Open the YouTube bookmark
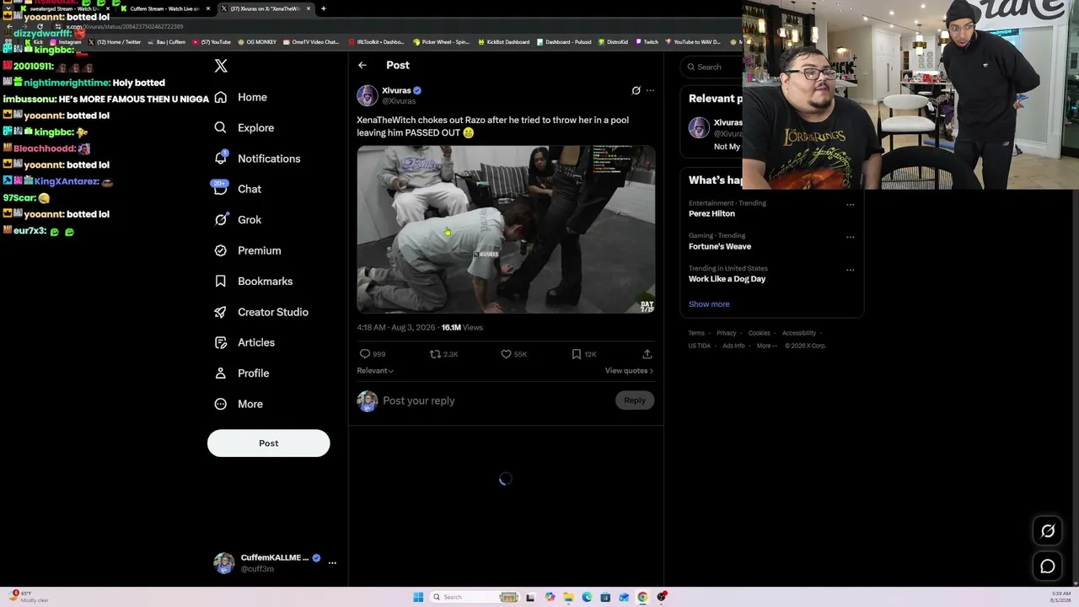 [x=212, y=42]
